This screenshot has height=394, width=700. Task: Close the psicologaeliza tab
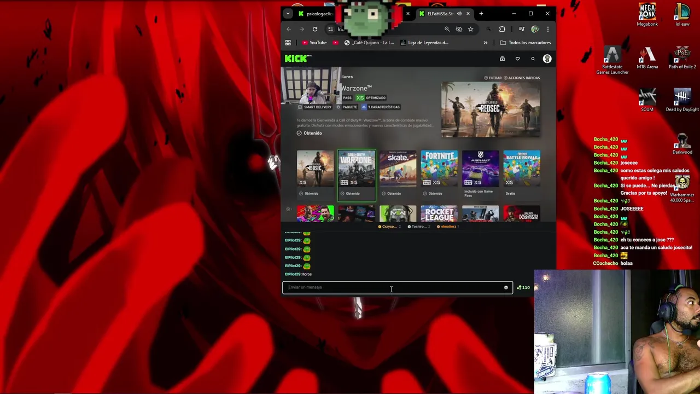click(407, 14)
